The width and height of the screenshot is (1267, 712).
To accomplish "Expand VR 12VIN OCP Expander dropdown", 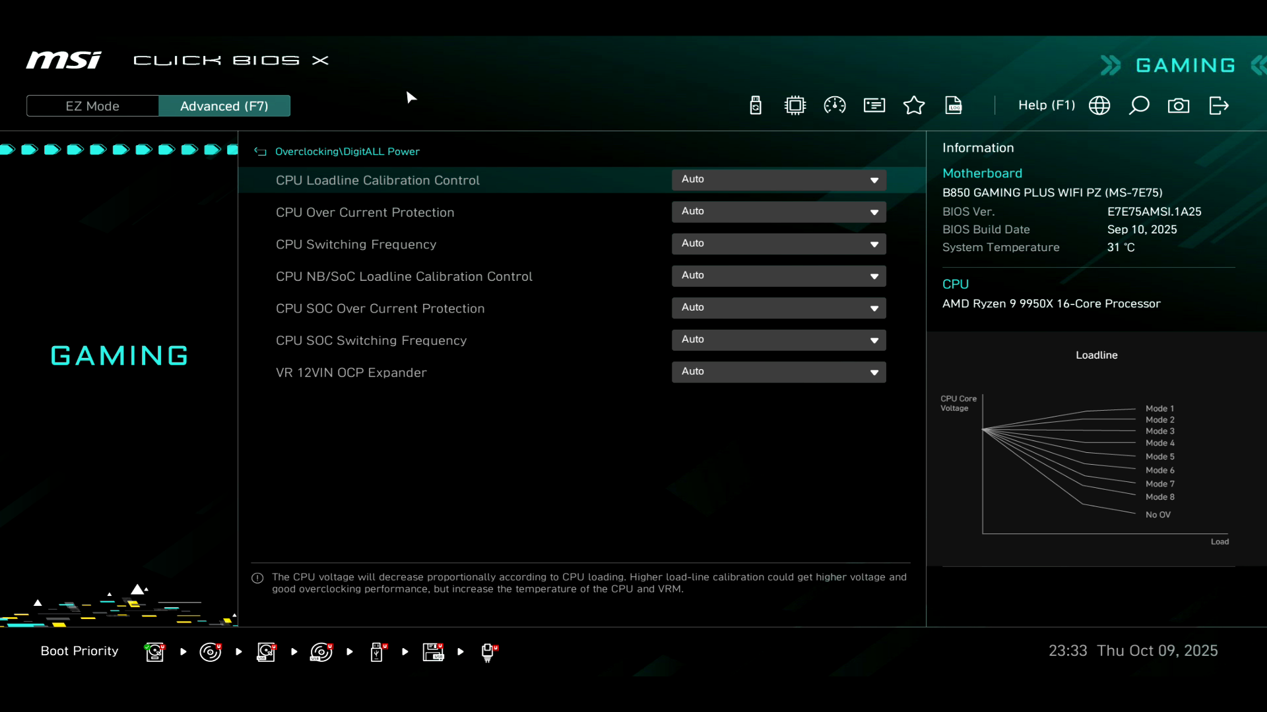I will click(779, 372).
